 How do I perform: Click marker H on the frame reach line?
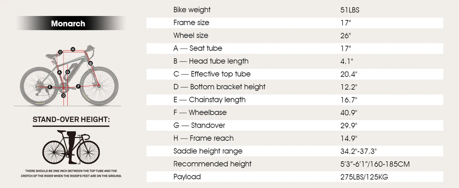73,49
